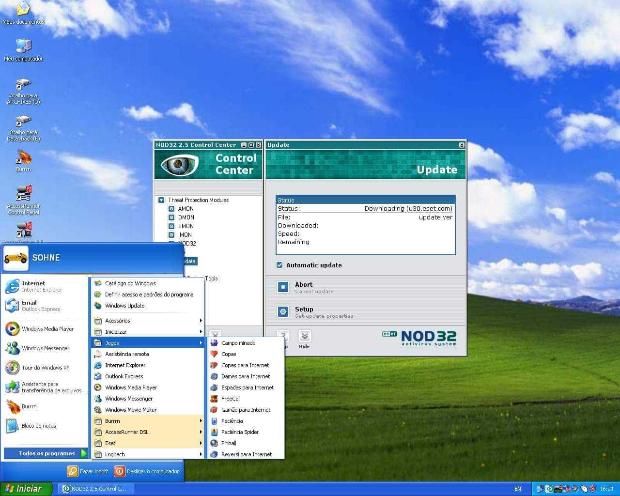Screen dimensions: 620x496
Task: Open AccessRunner Control Panel desktop icon
Action: [x=23, y=200]
